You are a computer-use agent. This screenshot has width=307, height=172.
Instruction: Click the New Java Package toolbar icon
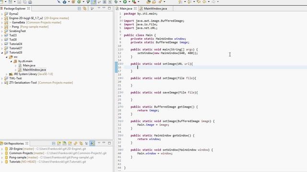pyautogui.click(x=73, y=2)
